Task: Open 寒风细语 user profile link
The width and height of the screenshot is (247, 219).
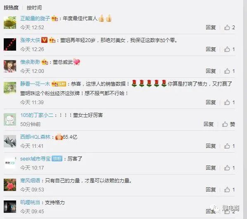Action: pyautogui.click(x=30, y=181)
